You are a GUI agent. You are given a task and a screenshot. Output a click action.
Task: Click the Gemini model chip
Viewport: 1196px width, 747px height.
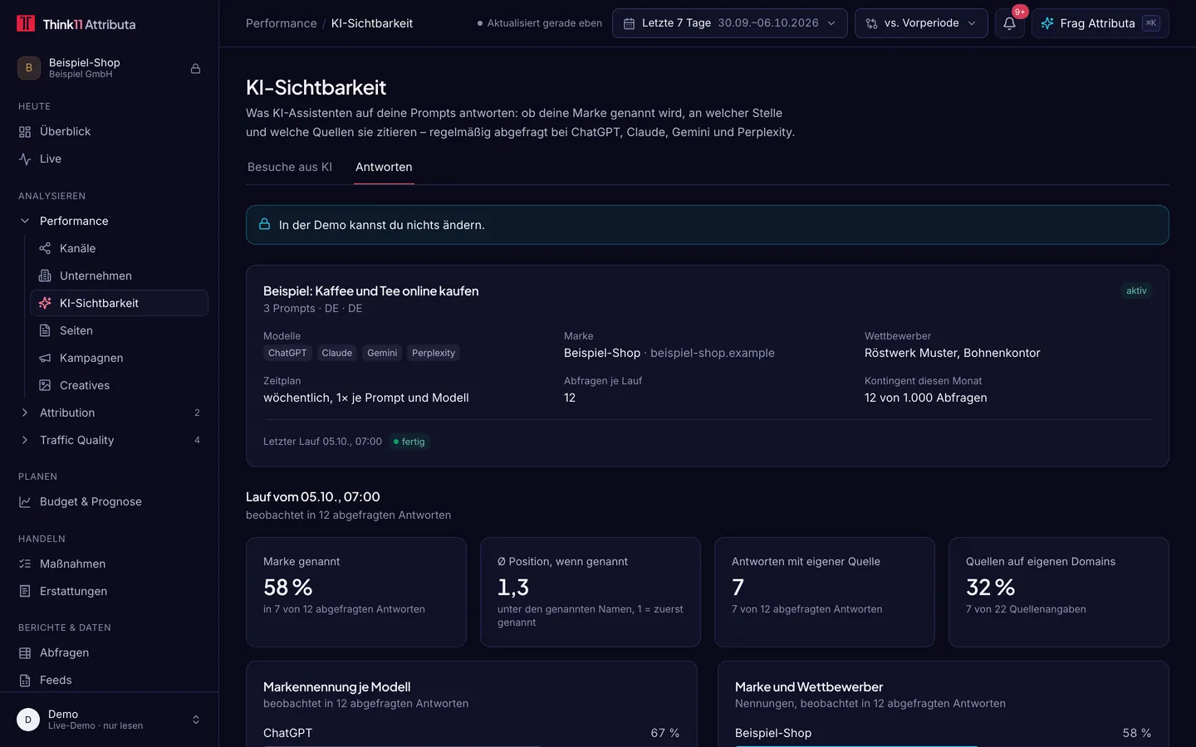tap(382, 353)
